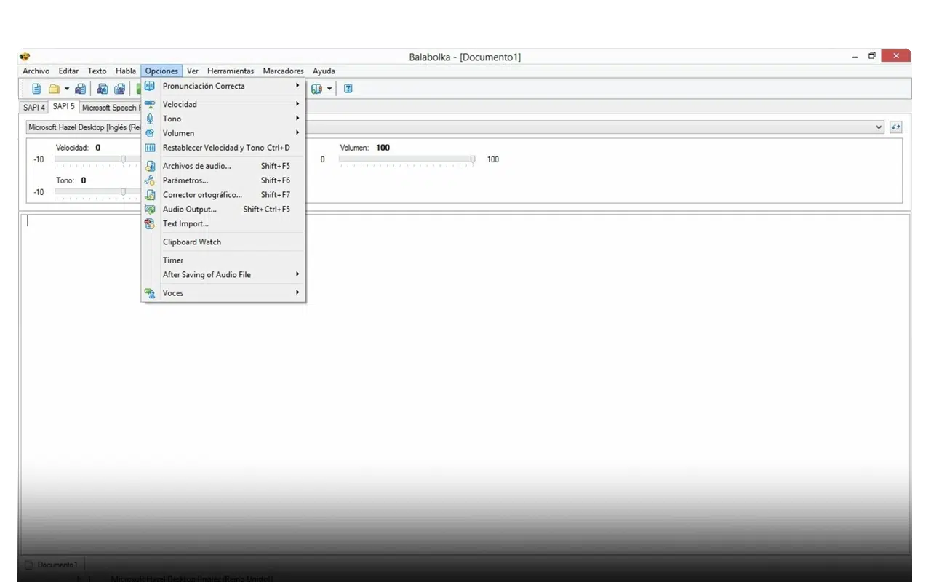Expand the Tono submenu entry
The height and width of the screenshot is (582, 931).
coord(223,119)
